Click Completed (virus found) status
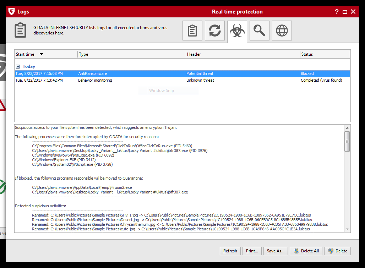This screenshot has height=268, width=365. (x=321, y=80)
